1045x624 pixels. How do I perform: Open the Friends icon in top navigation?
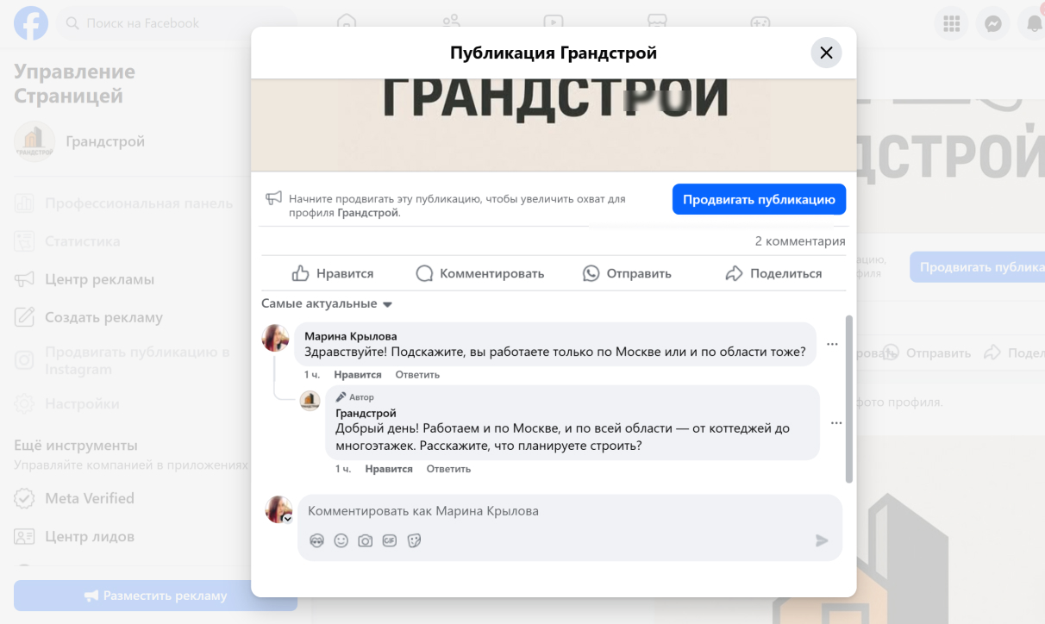click(x=451, y=22)
